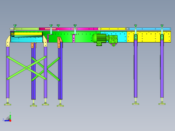Image resolution: width=175 pixels, height=131 pixels.
Task: Pick the magenta bracket hanging from the green panel's middle
Action: coord(74,38)
